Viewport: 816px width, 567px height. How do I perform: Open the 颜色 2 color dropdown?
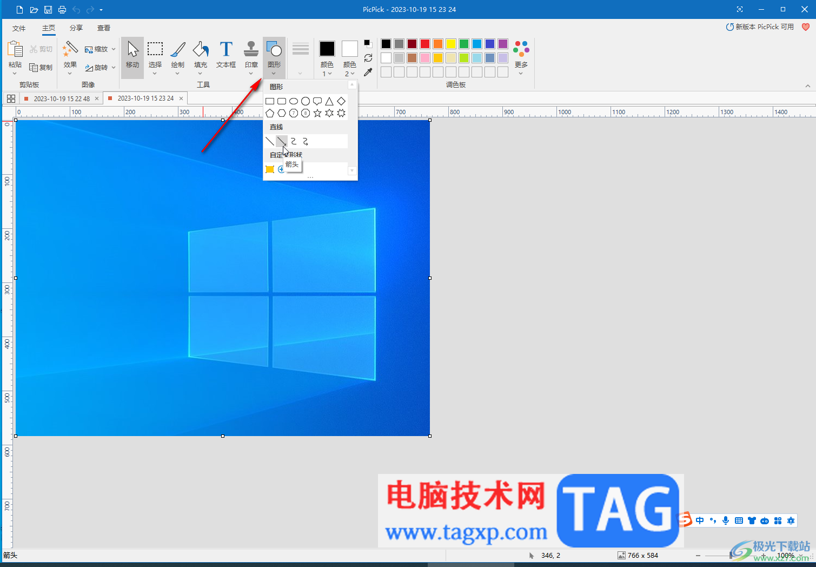click(350, 69)
